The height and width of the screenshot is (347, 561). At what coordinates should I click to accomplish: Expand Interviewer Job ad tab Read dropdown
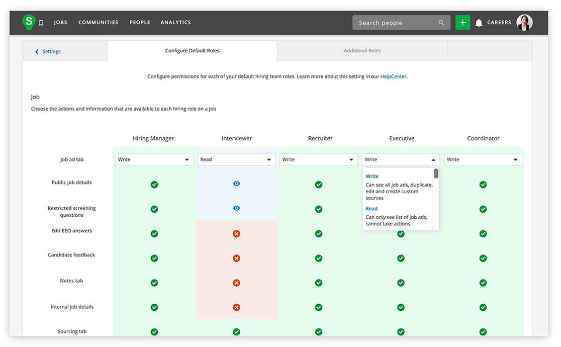236,159
